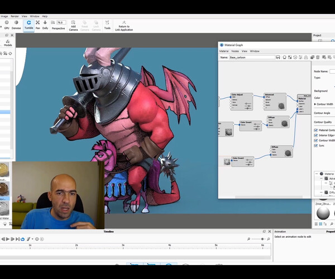
Task: Open the main Window menu
Action: (35, 16)
